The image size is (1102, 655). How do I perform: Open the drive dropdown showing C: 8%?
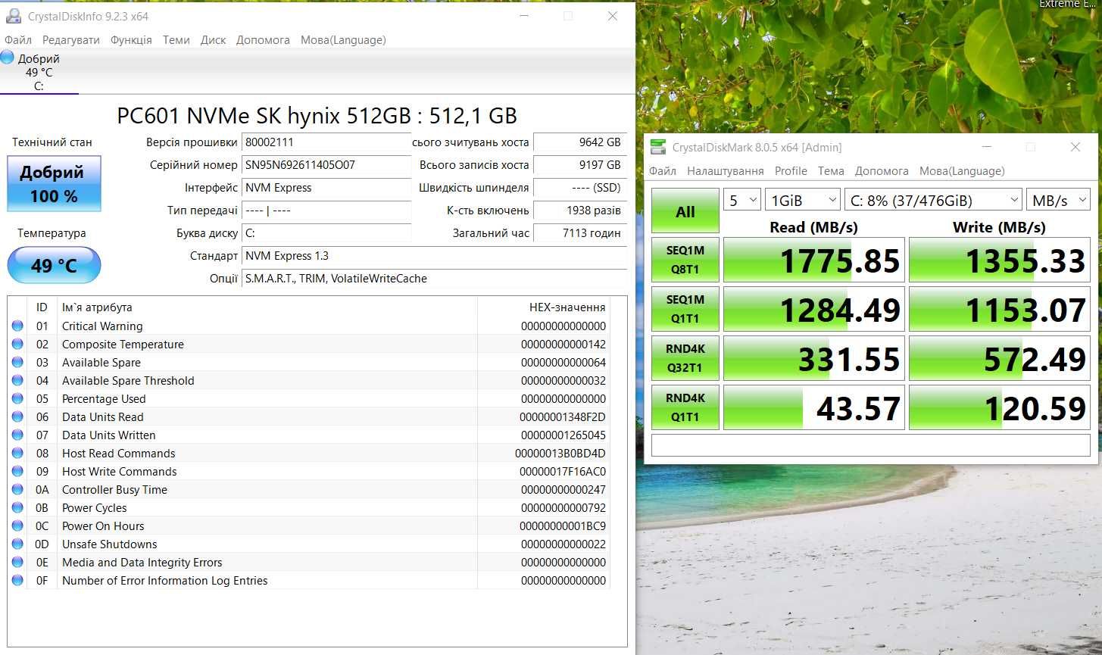pyautogui.click(x=933, y=200)
